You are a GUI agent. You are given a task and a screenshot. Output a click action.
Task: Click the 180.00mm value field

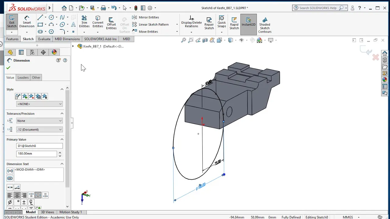coord(36,154)
